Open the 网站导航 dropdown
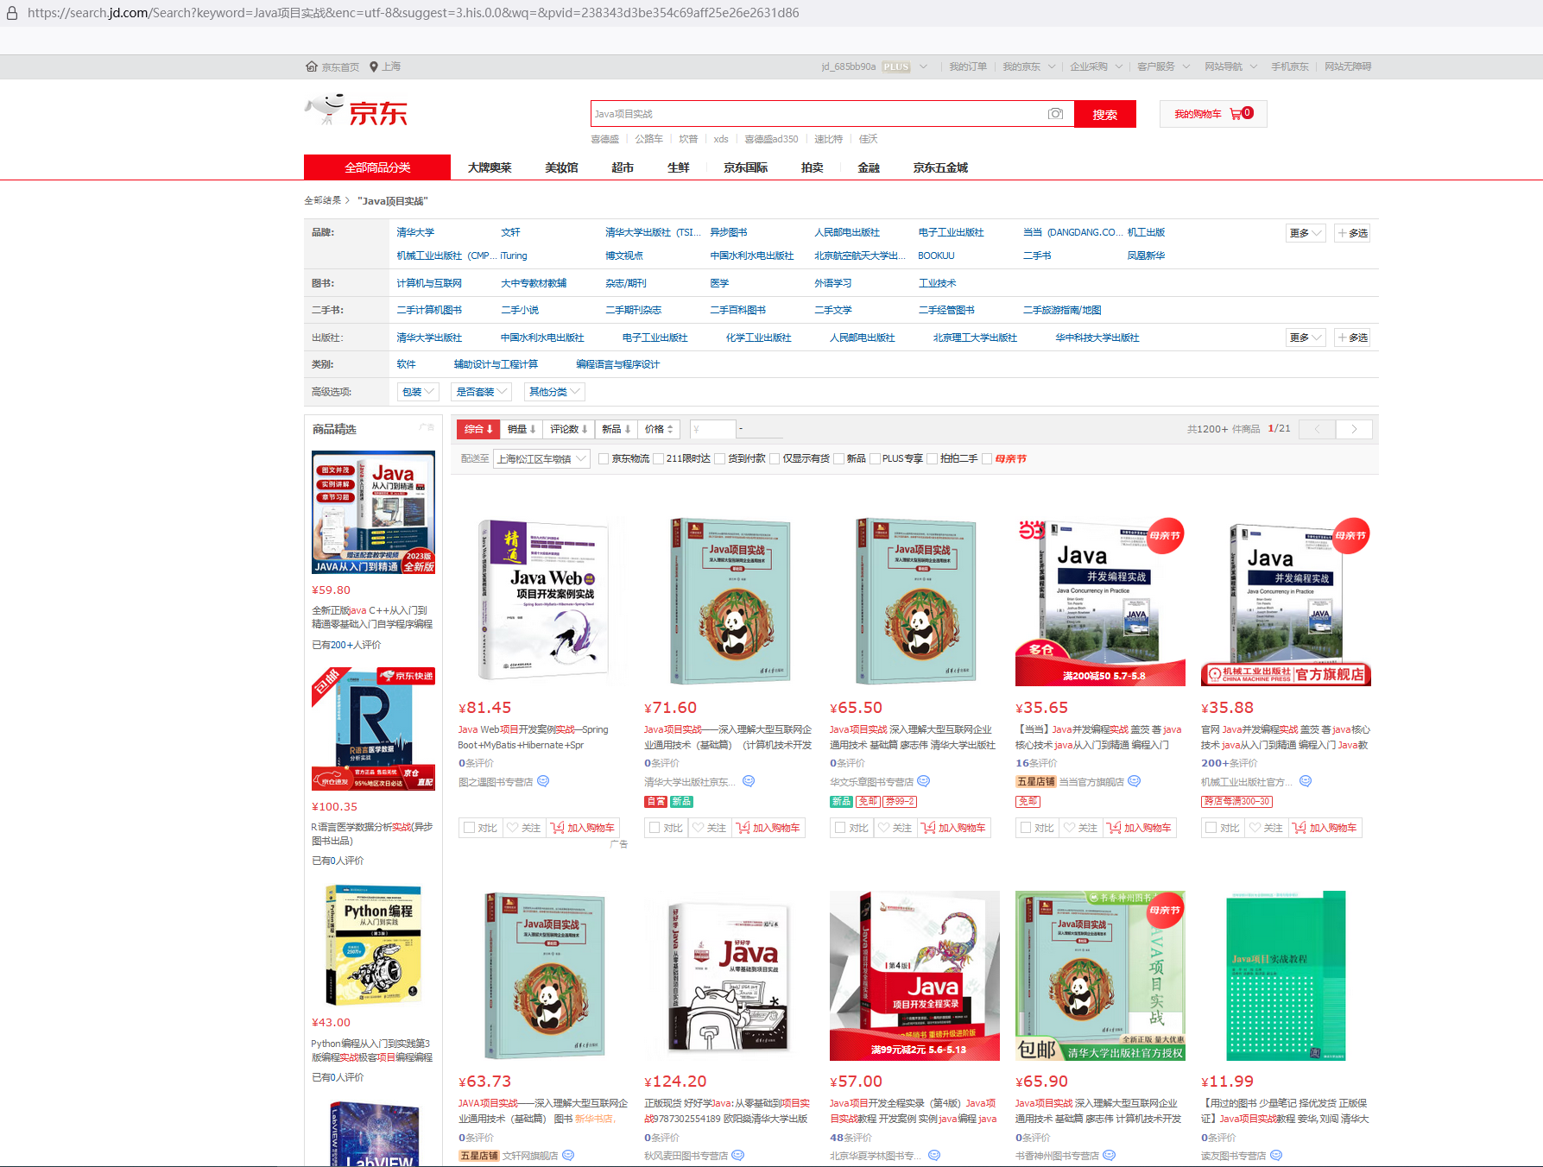The height and width of the screenshot is (1167, 1543). tap(1230, 66)
